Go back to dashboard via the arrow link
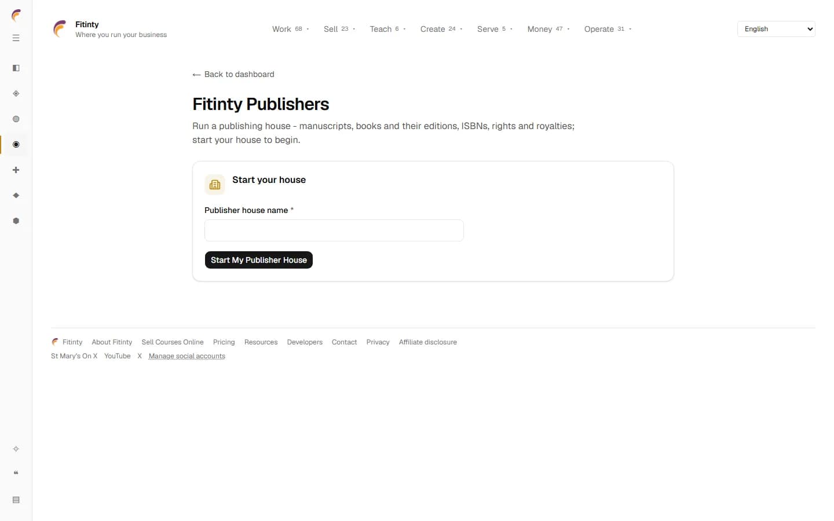Image resolution: width=834 pixels, height=521 pixels. (x=233, y=74)
